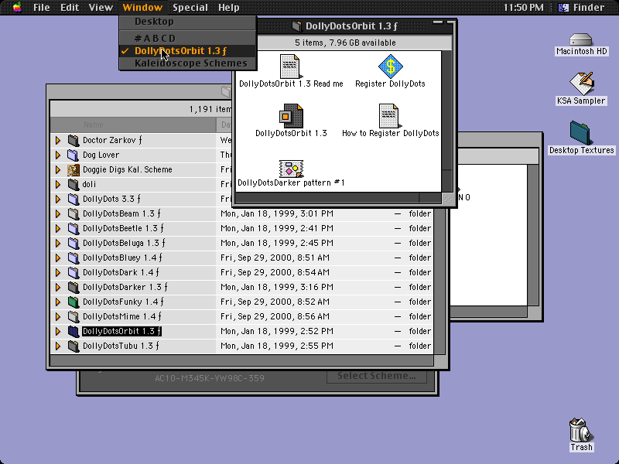
Task: Select the DollyDotsDarker pattern #1 icon
Action: click(x=291, y=169)
